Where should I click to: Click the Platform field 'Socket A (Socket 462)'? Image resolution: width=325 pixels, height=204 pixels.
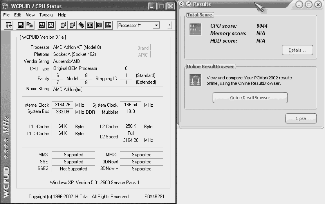point(92,54)
